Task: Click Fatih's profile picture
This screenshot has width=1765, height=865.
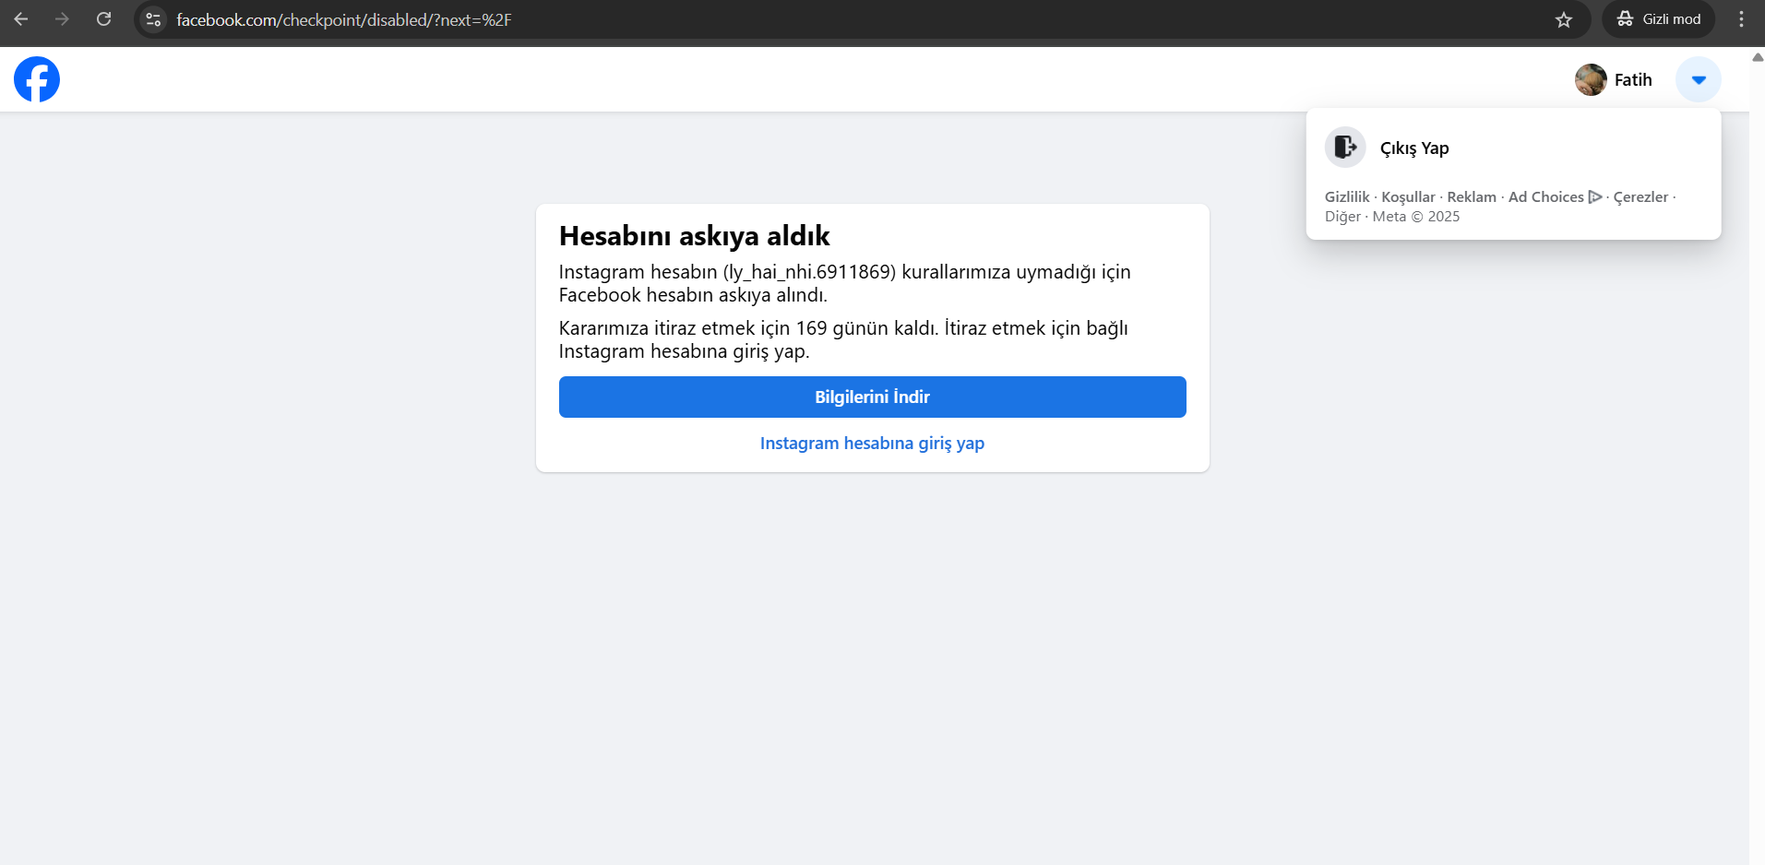Action: [x=1591, y=79]
